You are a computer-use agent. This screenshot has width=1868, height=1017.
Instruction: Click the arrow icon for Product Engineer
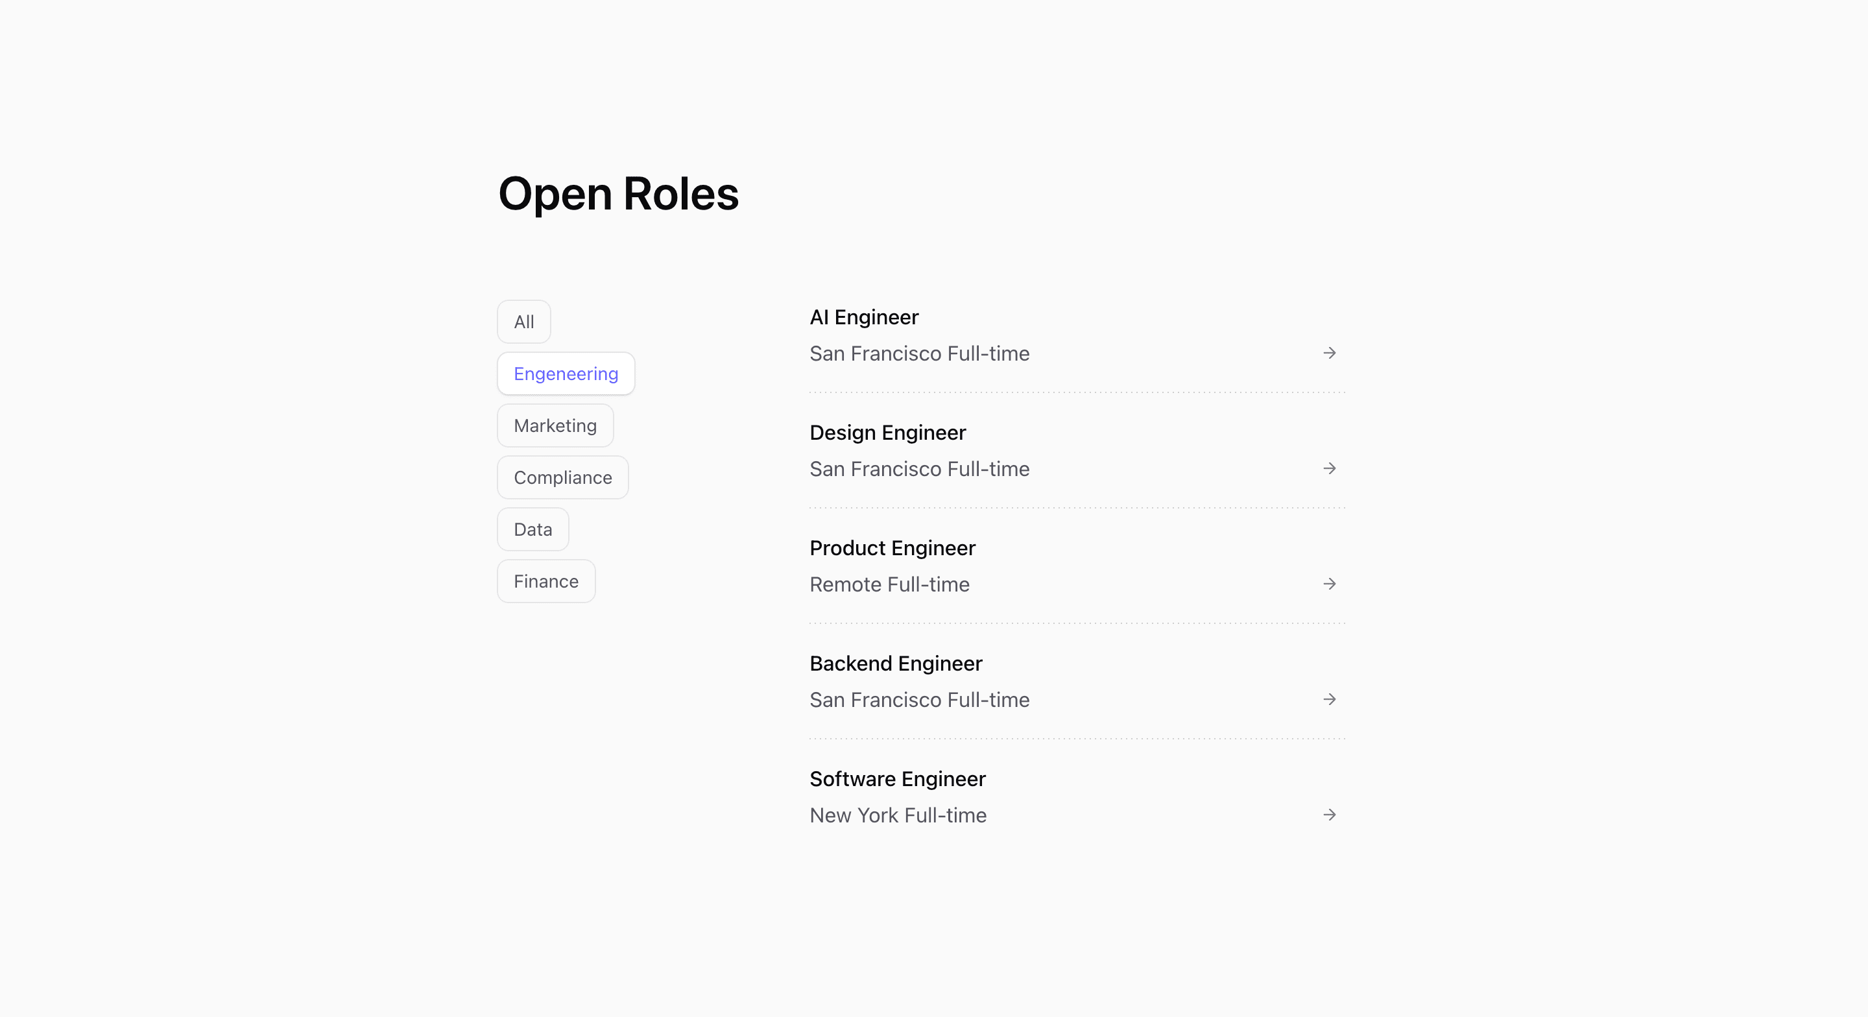[x=1329, y=584]
